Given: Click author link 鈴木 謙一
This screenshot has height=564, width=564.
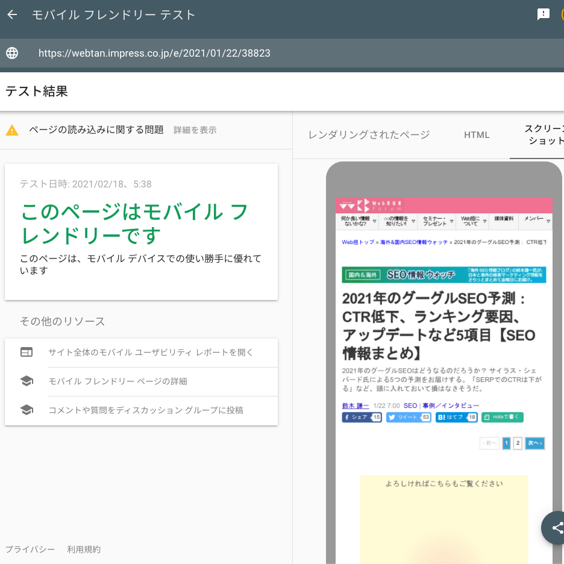Looking at the screenshot, I should tap(356, 406).
